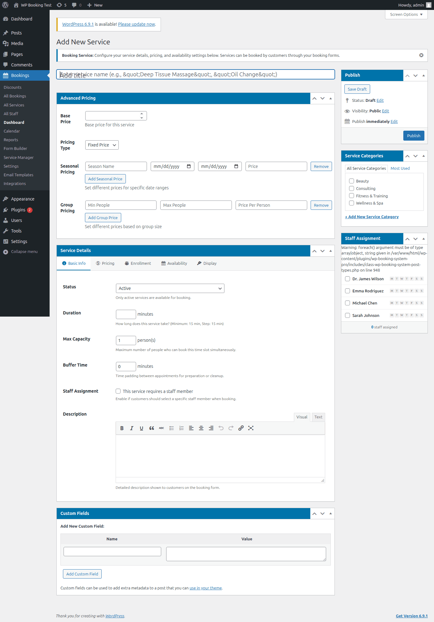This screenshot has height=622, width=434.
Task: Click the Duration minutes input
Action: point(126,314)
